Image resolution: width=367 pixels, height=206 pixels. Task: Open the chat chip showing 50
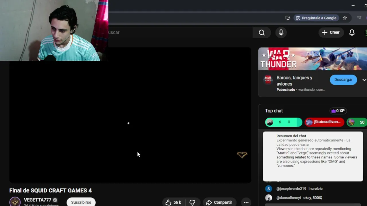(x=357, y=122)
